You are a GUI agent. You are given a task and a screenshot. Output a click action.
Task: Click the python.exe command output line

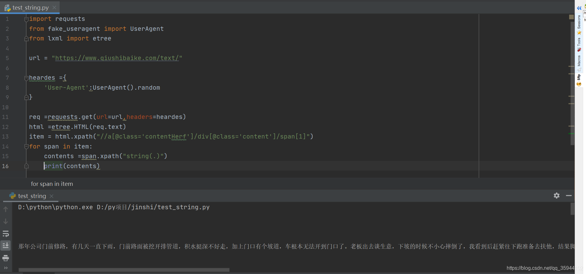click(x=114, y=207)
